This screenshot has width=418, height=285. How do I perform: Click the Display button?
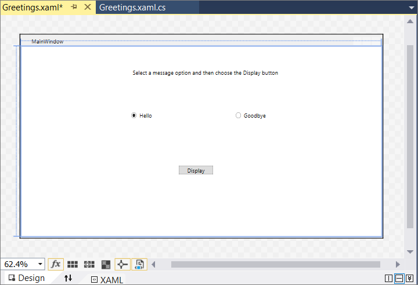(196, 170)
